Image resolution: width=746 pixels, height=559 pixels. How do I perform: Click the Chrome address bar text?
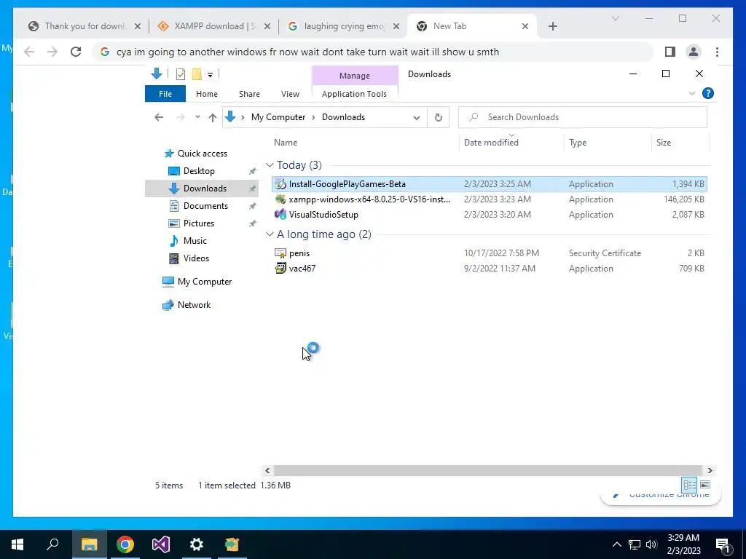[308, 52]
